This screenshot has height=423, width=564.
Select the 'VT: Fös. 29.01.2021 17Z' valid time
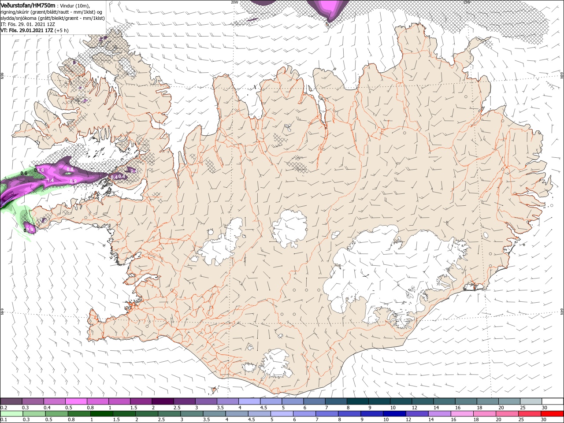(27, 30)
